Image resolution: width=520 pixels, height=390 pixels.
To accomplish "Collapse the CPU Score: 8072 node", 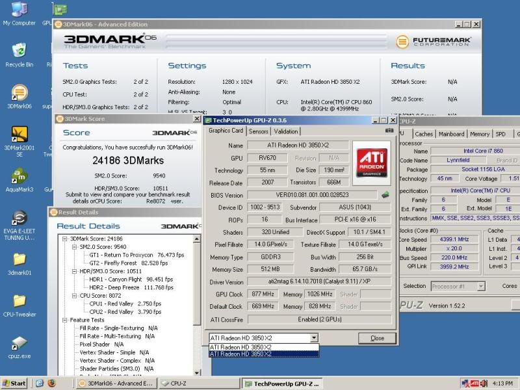I will click(x=75, y=296).
